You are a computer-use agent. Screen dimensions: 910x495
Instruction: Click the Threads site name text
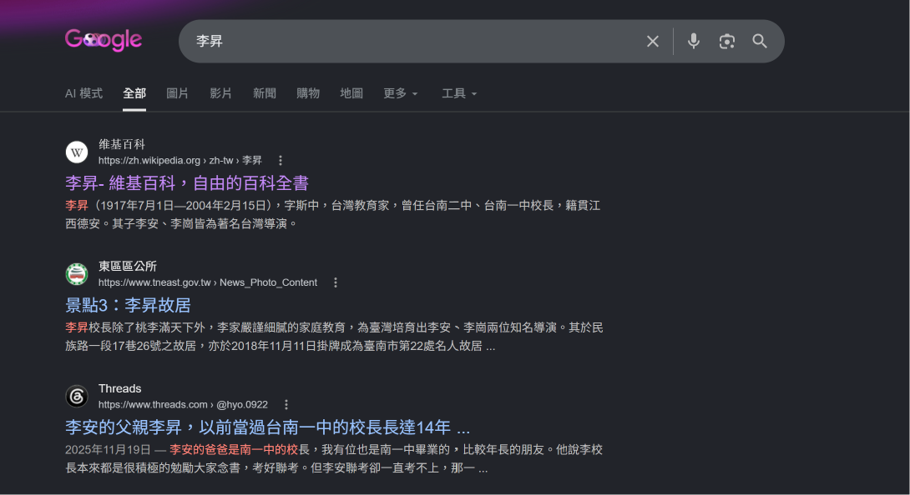coord(119,388)
